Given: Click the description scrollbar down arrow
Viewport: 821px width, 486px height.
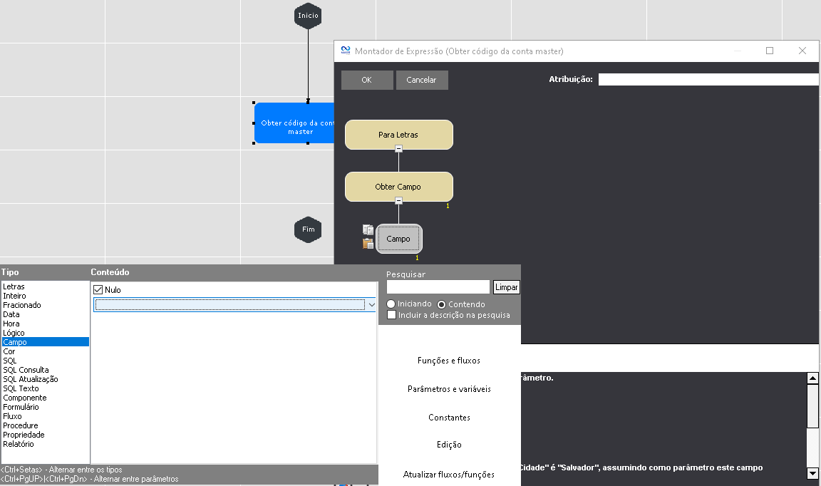Looking at the screenshot, I should pyautogui.click(x=812, y=473).
